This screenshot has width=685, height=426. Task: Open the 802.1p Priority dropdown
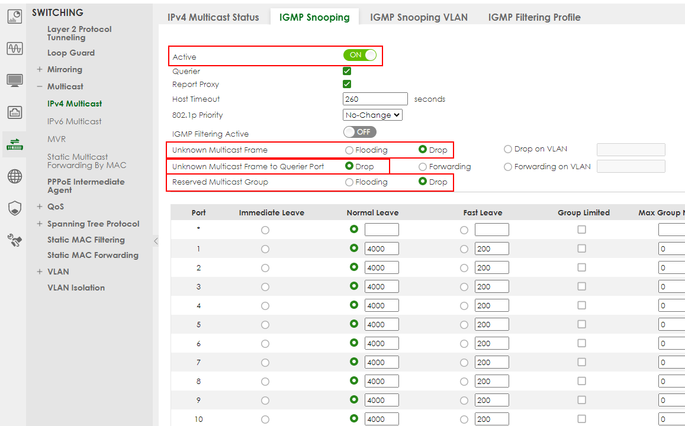click(372, 115)
